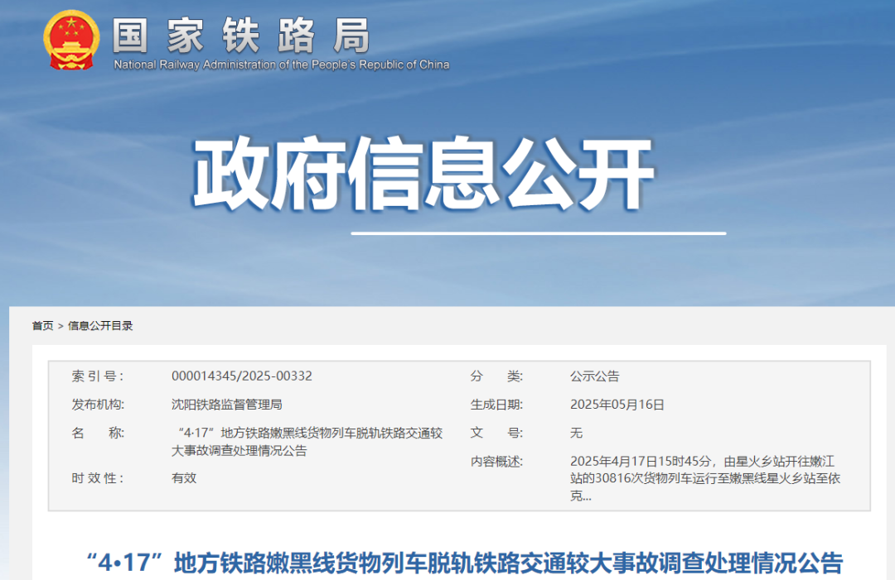Viewport: 895px width, 580px height.
Task: Select the index number 000014345/2025-00332
Action: [x=242, y=376]
